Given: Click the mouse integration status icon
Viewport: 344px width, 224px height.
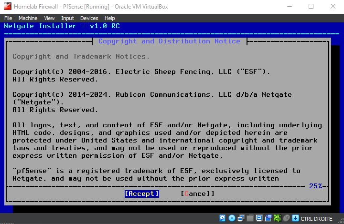Looking at the screenshot, I should tap(286, 218).
